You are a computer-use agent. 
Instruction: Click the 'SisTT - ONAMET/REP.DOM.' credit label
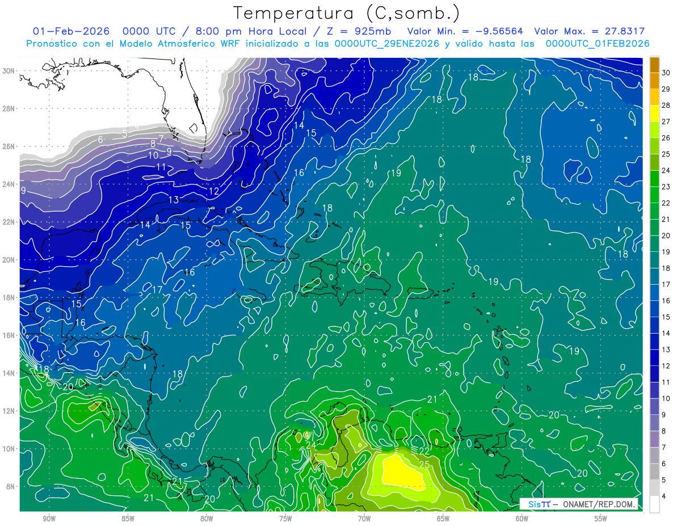tap(580, 504)
